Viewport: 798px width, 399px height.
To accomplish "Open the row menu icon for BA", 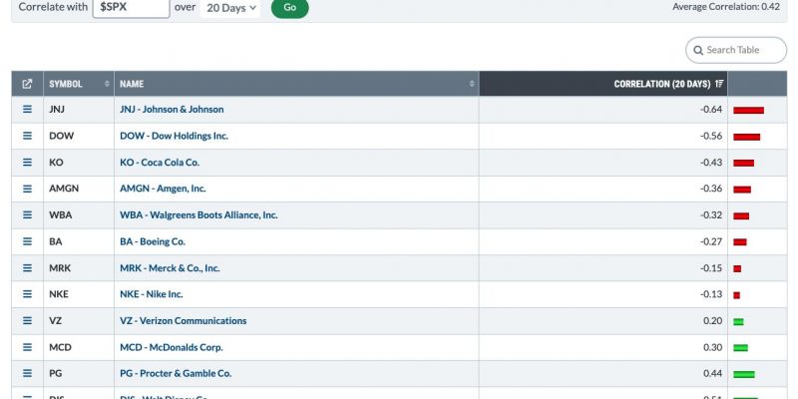I will tap(28, 241).
